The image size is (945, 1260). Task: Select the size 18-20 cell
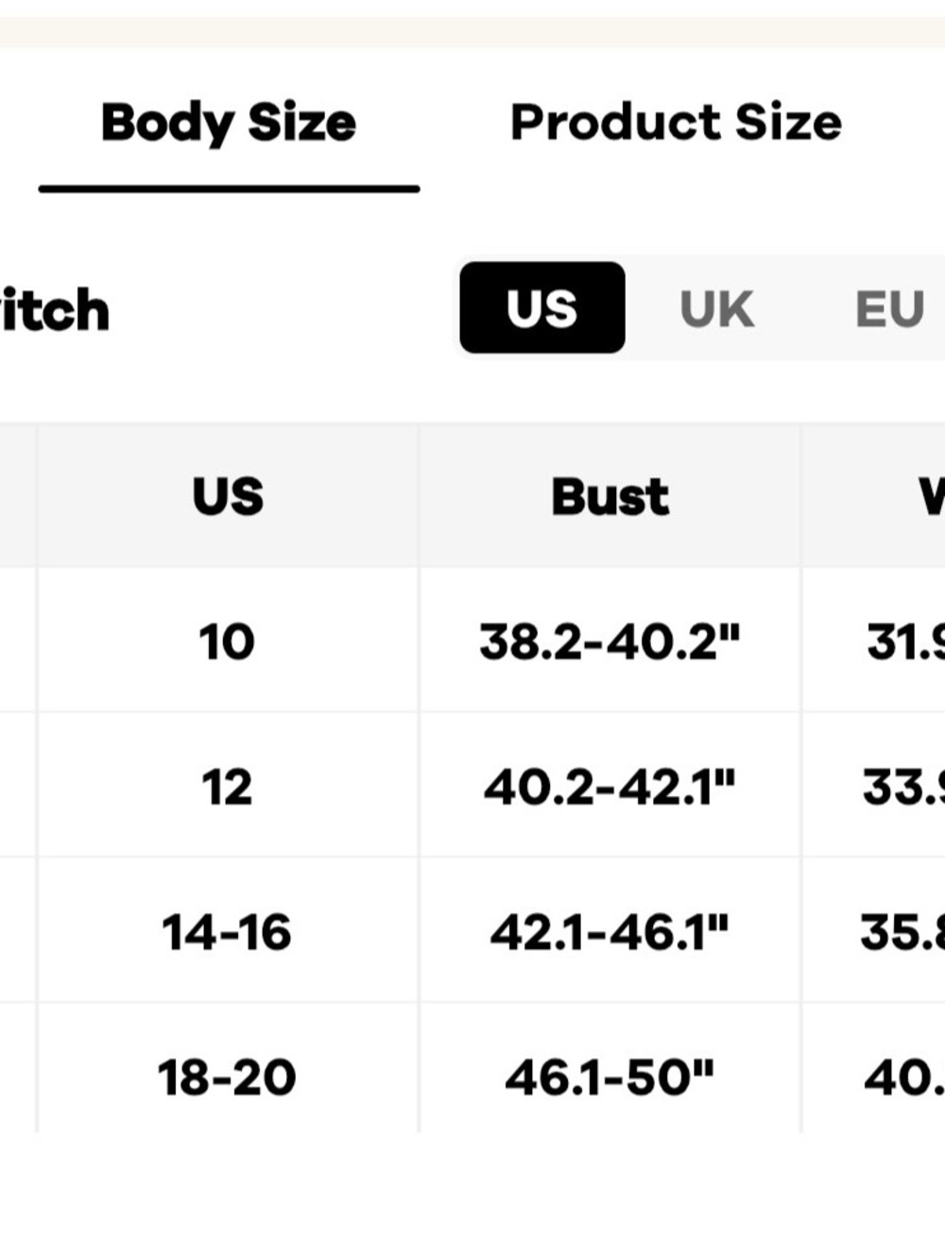227,1077
